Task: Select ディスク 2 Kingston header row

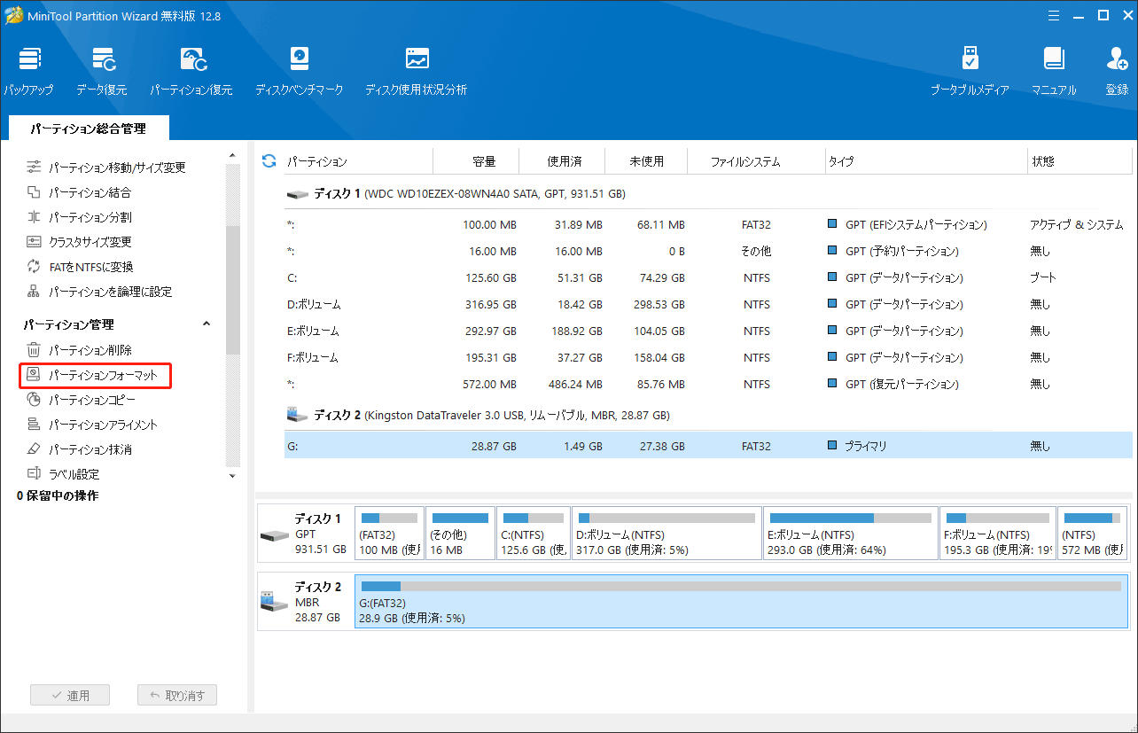Action: coord(708,415)
